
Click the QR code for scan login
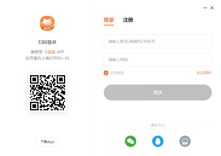[x=47, y=92]
